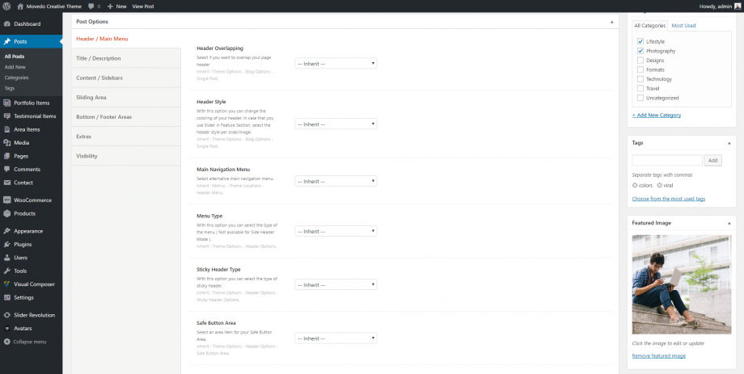Click the Add tag button
Viewport: 744px width, 374px height.
pyautogui.click(x=712, y=161)
